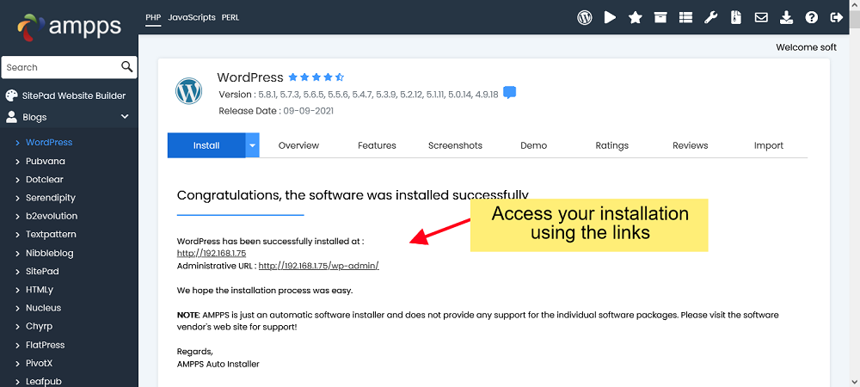Viewport: 860px width, 387px height.
Task: Select FlatPress in the sidebar
Action: tap(45, 345)
